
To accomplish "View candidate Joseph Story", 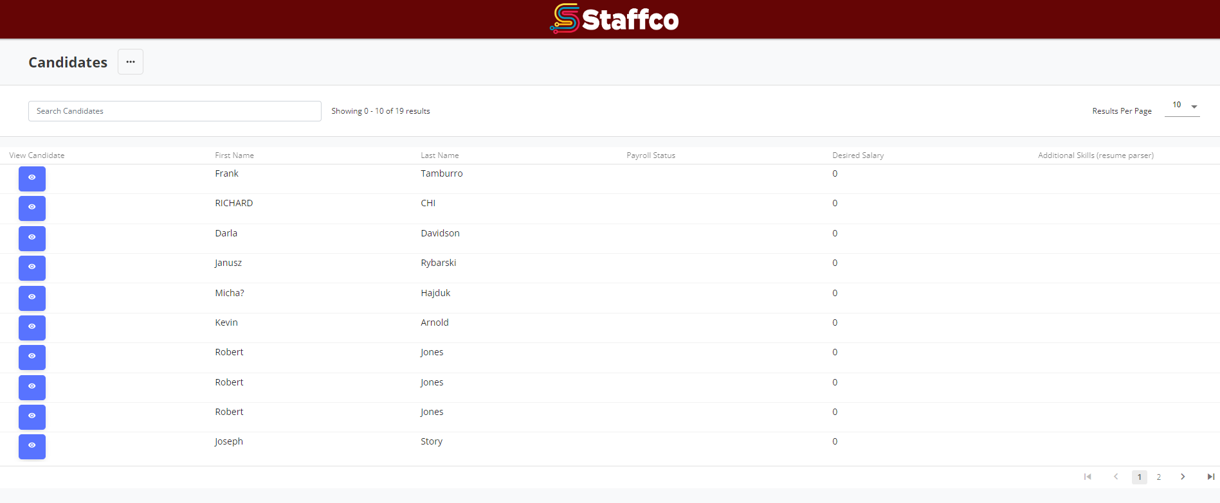I will tap(32, 446).
